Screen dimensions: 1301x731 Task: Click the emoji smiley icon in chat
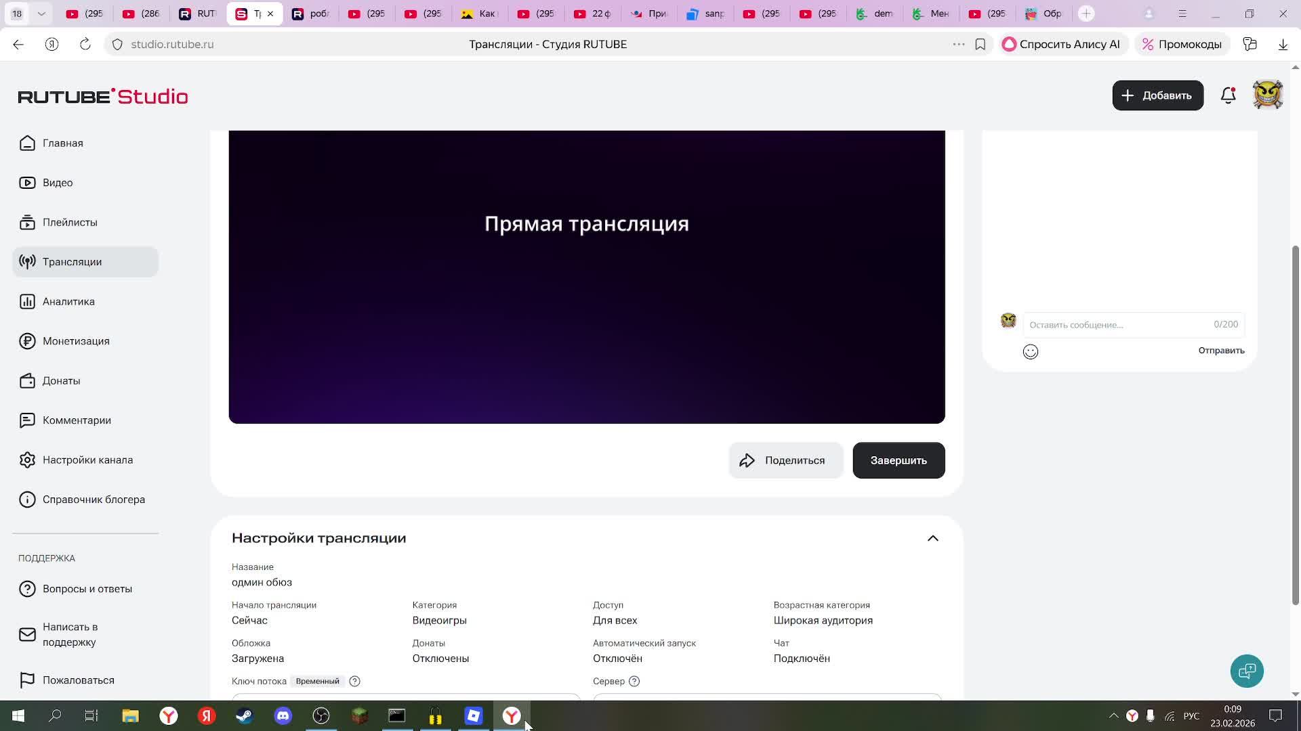pyautogui.click(x=1030, y=351)
